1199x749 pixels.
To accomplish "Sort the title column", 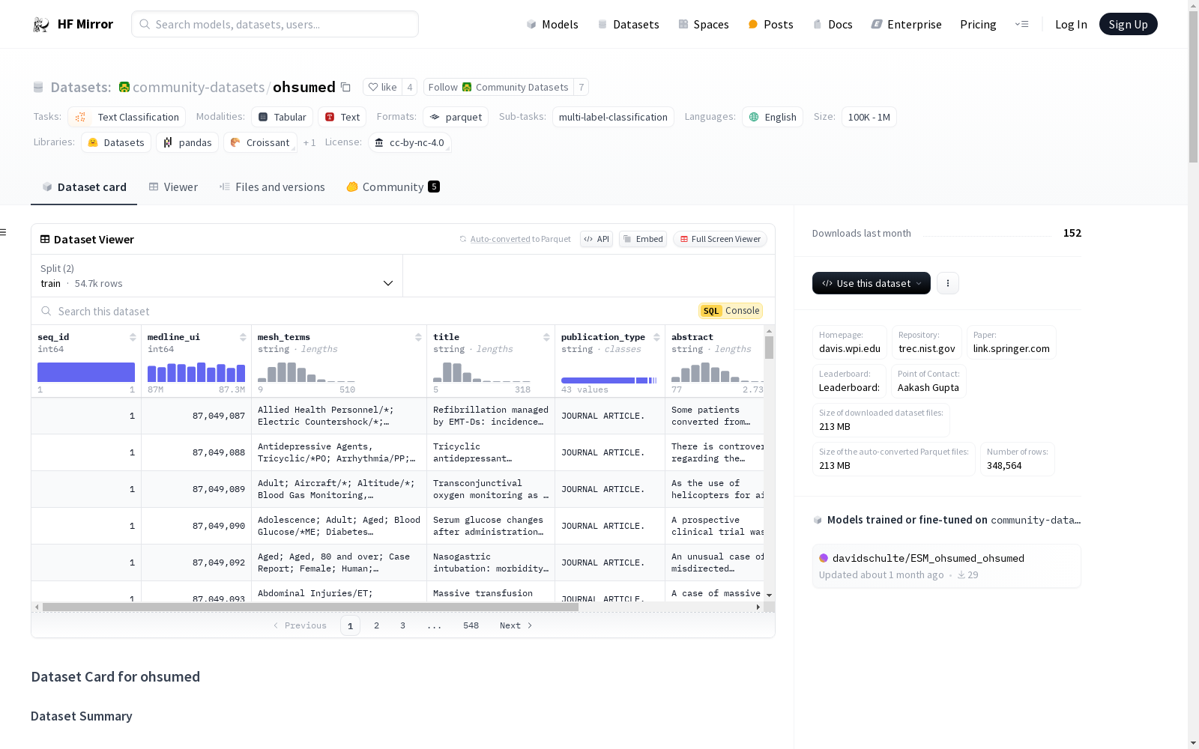I will coord(546,337).
